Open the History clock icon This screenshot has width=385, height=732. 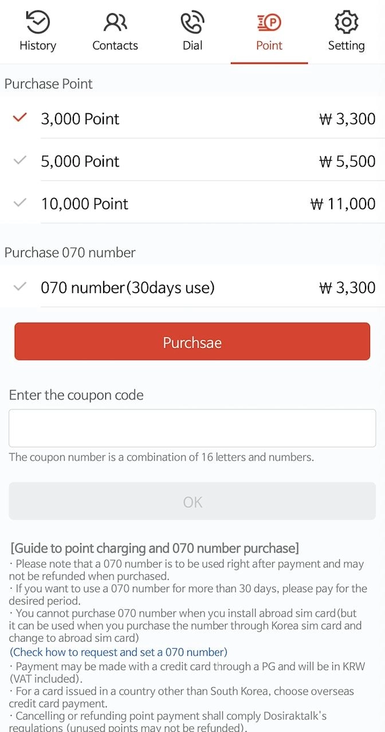pos(38,22)
